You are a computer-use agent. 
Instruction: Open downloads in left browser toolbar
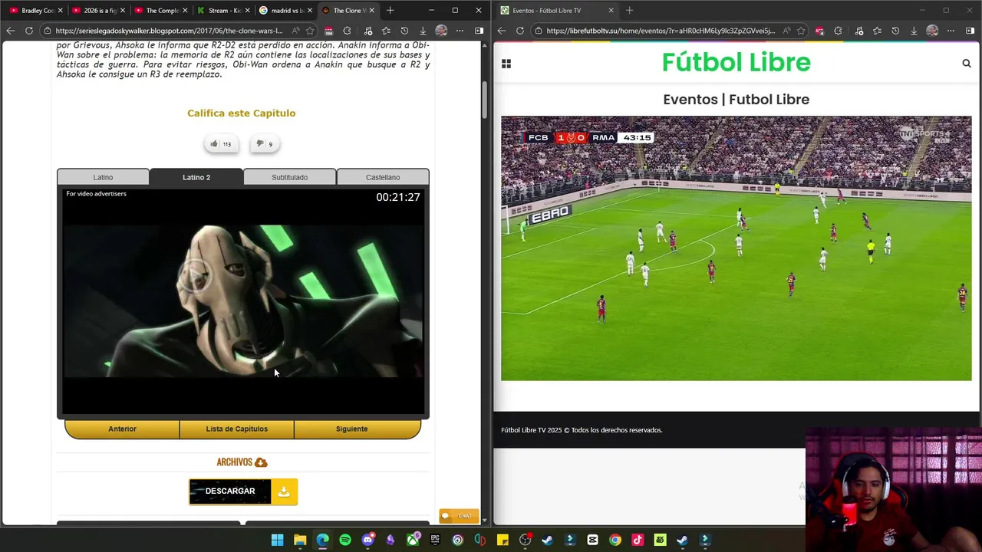423,31
